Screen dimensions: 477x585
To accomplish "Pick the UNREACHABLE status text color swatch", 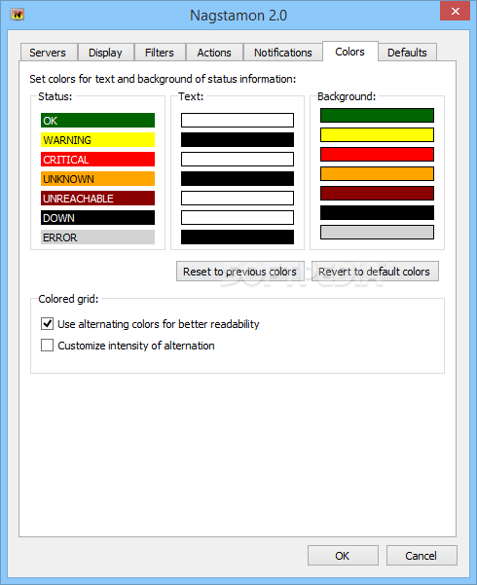I will pos(238,198).
